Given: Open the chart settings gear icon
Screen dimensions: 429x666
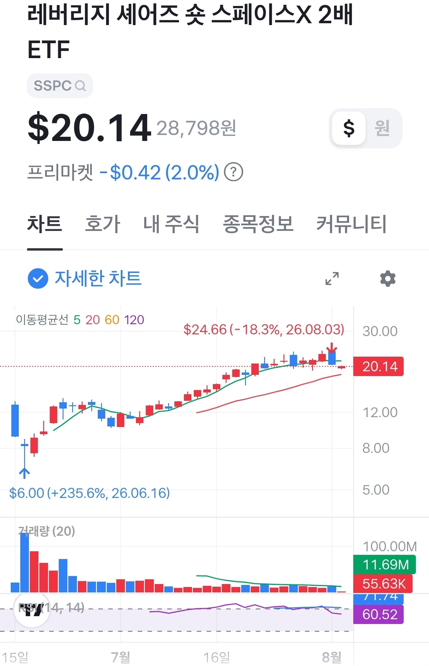Looking at the screenshot, I should point(388,279).
